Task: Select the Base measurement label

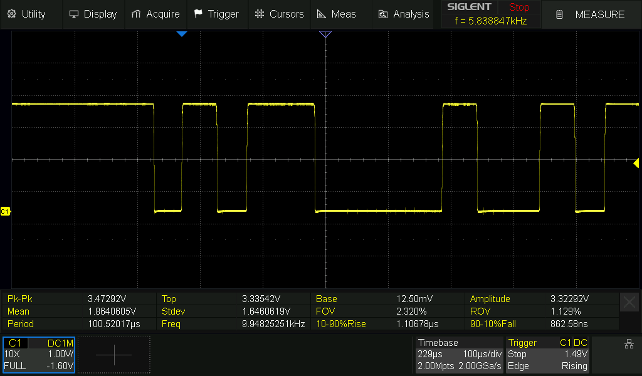Action: pos(326,299)
